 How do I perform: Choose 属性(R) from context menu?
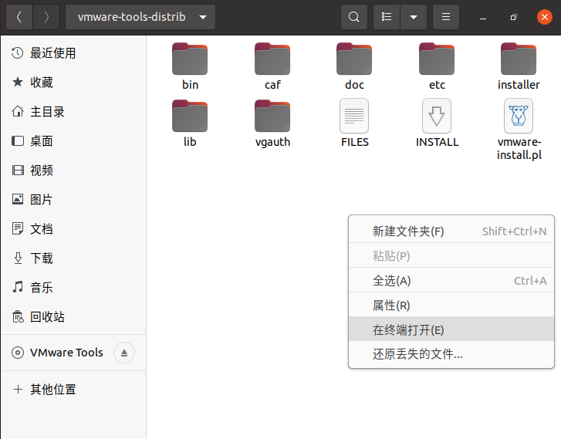click(451, 306)
